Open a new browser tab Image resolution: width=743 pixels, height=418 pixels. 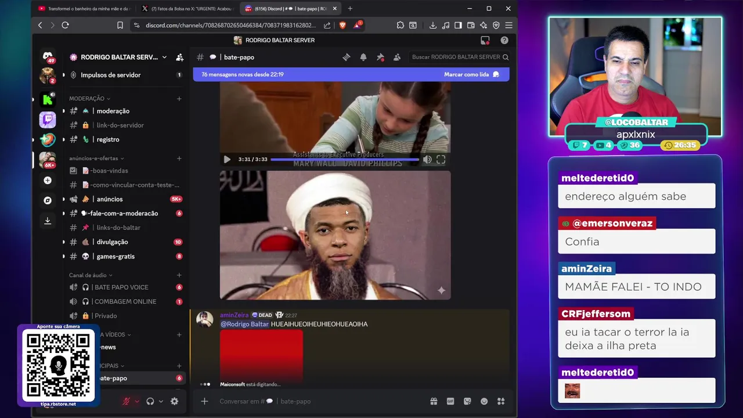(x=349, y=9)
